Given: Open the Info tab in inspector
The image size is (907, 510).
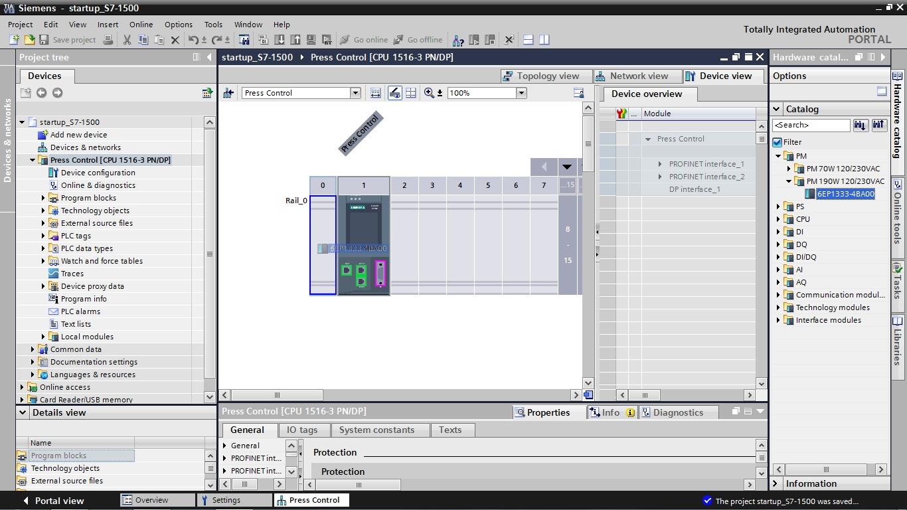Looking at the screenshot, I should coord(612,412).
